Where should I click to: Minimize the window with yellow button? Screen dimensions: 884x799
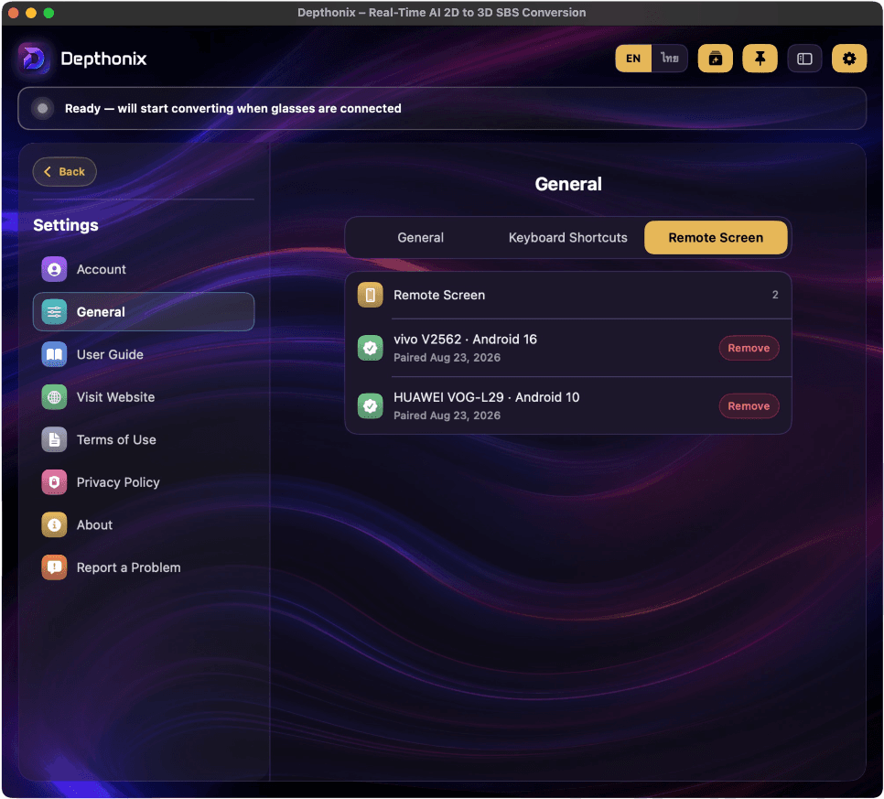pyautogui.click(x=31, y=13)
